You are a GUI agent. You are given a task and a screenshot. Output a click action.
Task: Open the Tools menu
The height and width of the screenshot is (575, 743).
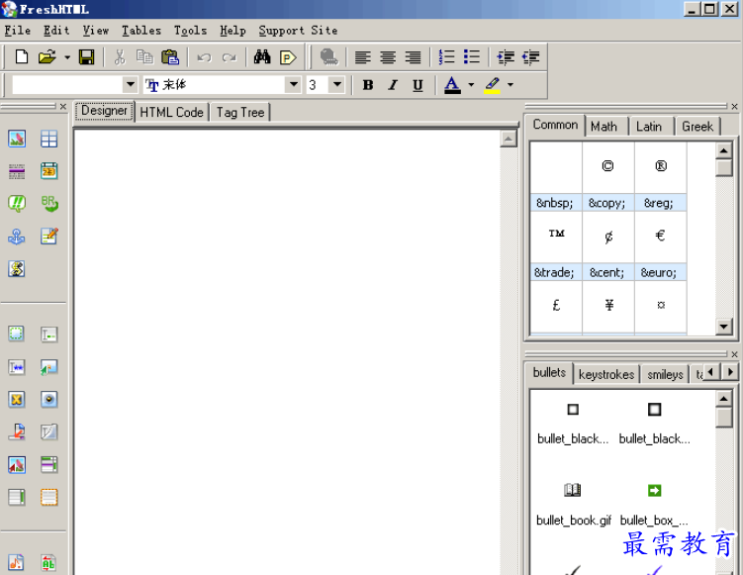tap(190, 31)
